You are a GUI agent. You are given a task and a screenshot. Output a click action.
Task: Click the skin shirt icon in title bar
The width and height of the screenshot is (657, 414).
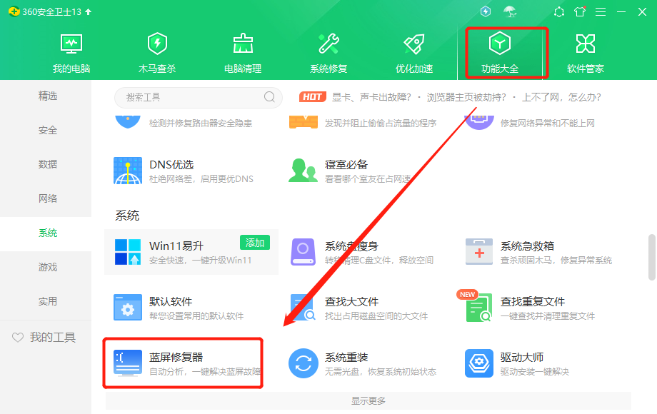point(580,11)
